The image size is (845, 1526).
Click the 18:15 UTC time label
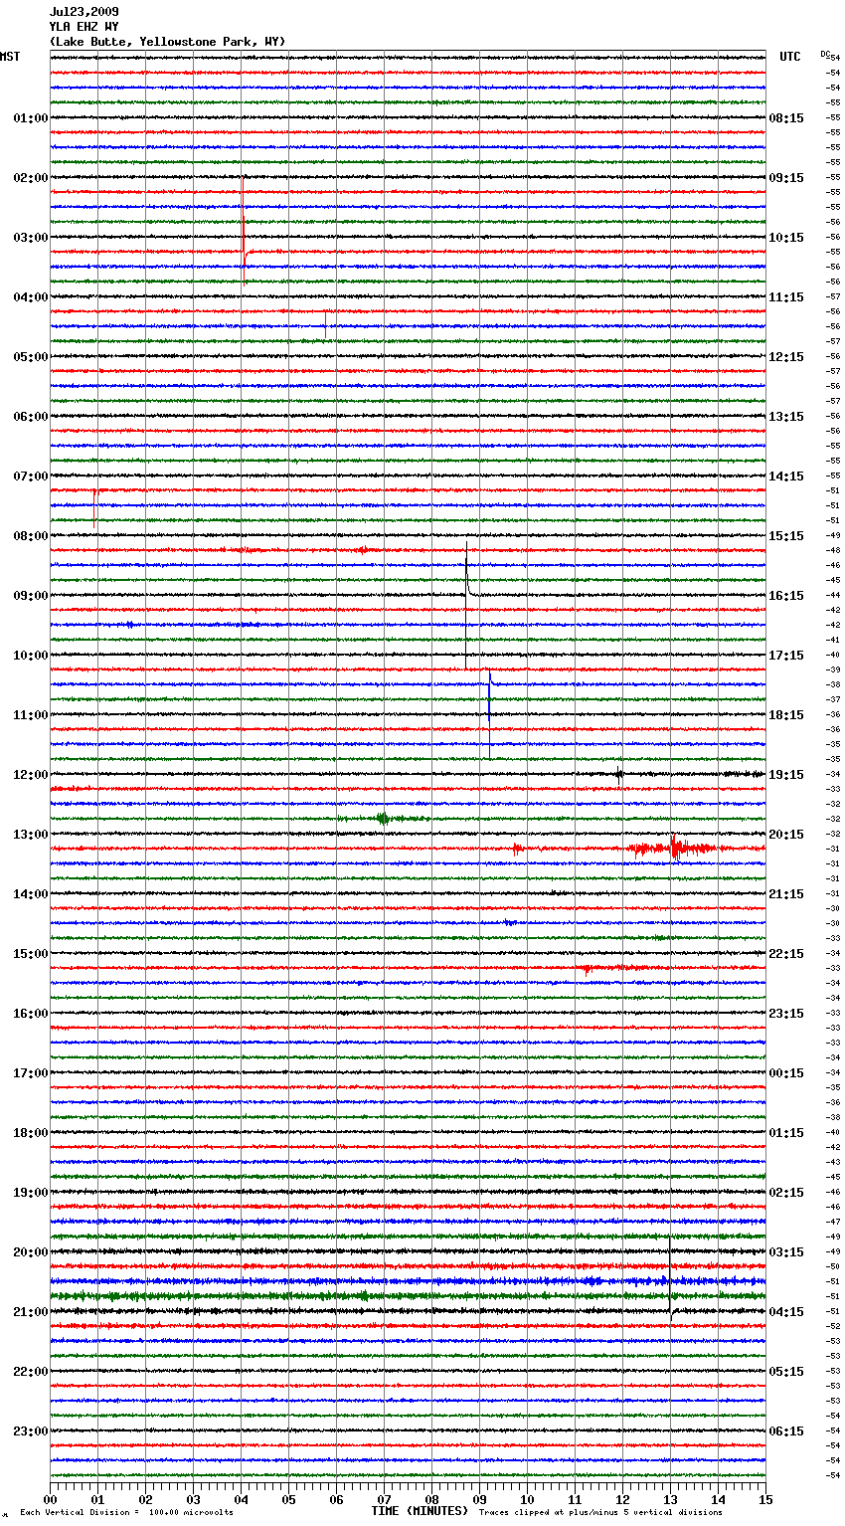click(786, 715)
